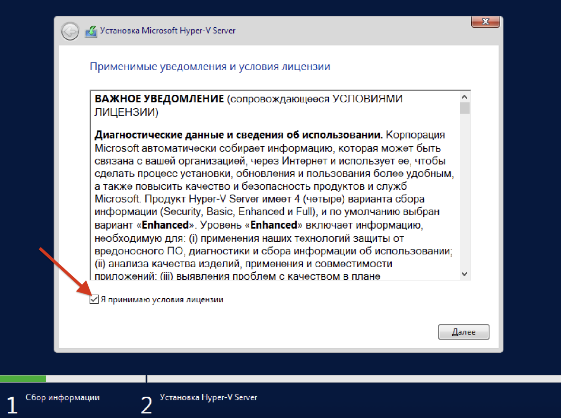561x418 pixels.
Task: Click the 'Применимые уведомления и условия лицензии' heading
Action: click(x=210, y=66)
